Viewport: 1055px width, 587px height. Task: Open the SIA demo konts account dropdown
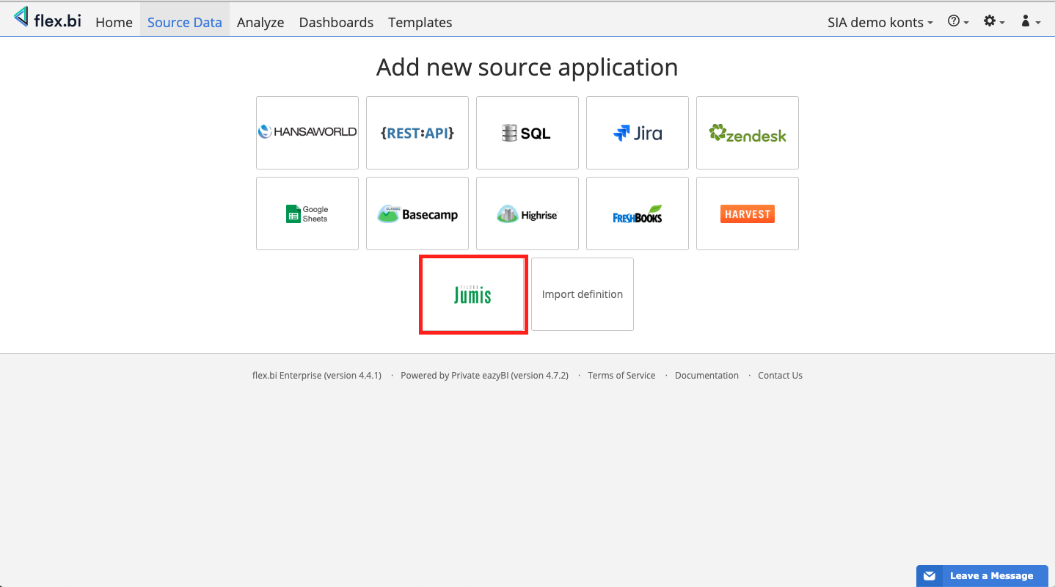[x=880, y=22]
